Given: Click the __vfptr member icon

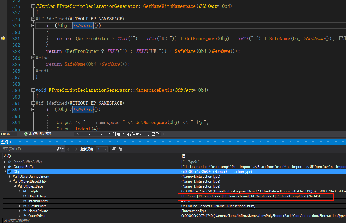Looking at the screenshot, I should 25,191.
